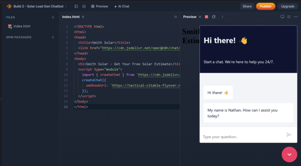
Task: Click the HTML file icon beside index.html
Action: tap(10, 26)
